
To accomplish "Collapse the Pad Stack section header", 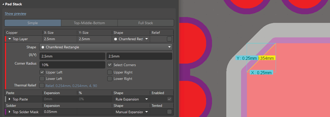I will coord(3,4).
